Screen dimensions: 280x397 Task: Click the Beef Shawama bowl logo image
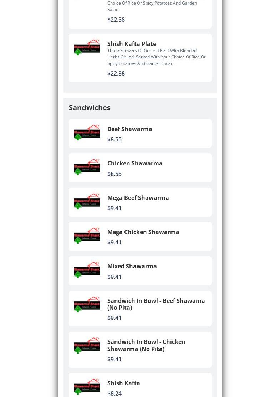(x=87, y=304)
